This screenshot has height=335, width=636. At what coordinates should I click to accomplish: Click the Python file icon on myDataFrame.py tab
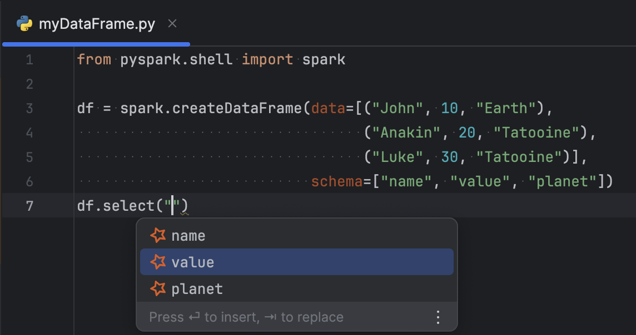pos(24,23)
